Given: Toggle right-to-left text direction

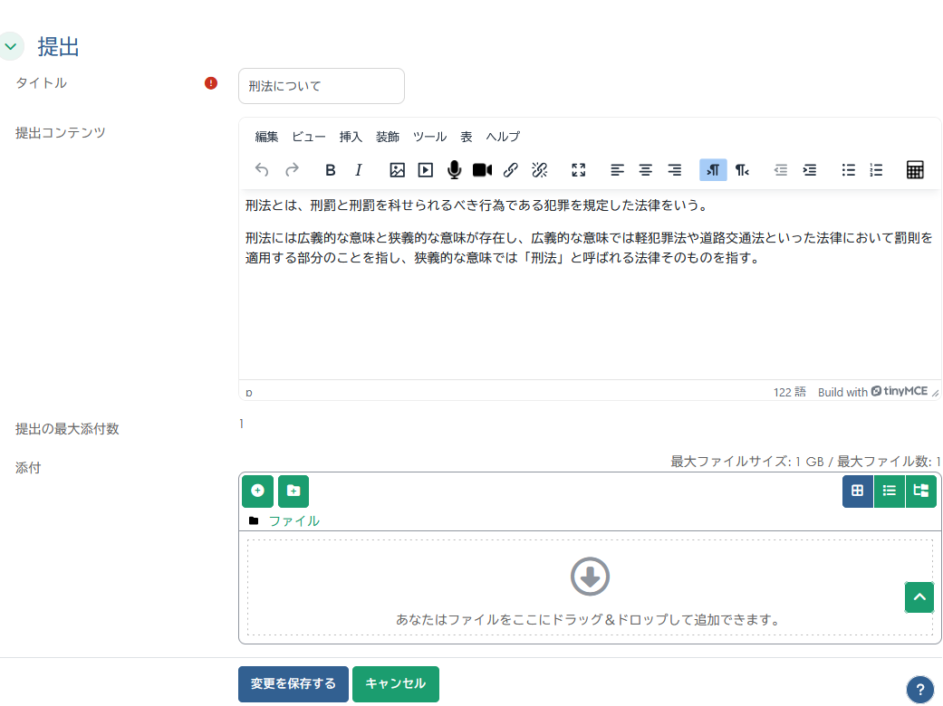Looking at the screenshot, I should click(741, 169).
